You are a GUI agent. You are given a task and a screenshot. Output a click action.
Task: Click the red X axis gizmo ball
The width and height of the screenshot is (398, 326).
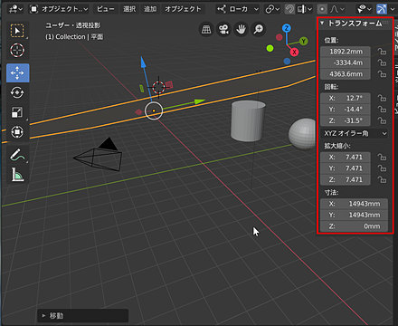coord(294,52)
